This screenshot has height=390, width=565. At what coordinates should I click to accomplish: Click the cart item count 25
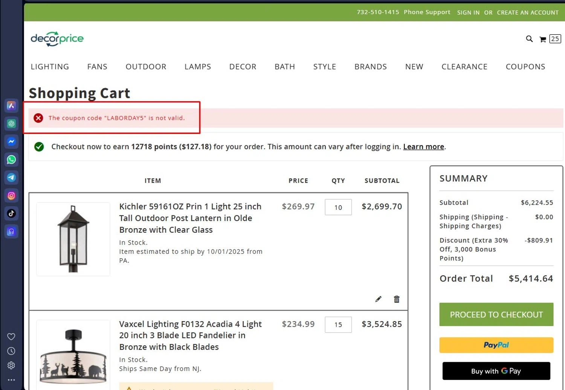[555, 39]
